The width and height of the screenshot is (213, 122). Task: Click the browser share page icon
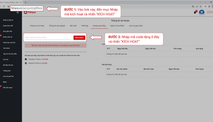(x=197, y=7)
